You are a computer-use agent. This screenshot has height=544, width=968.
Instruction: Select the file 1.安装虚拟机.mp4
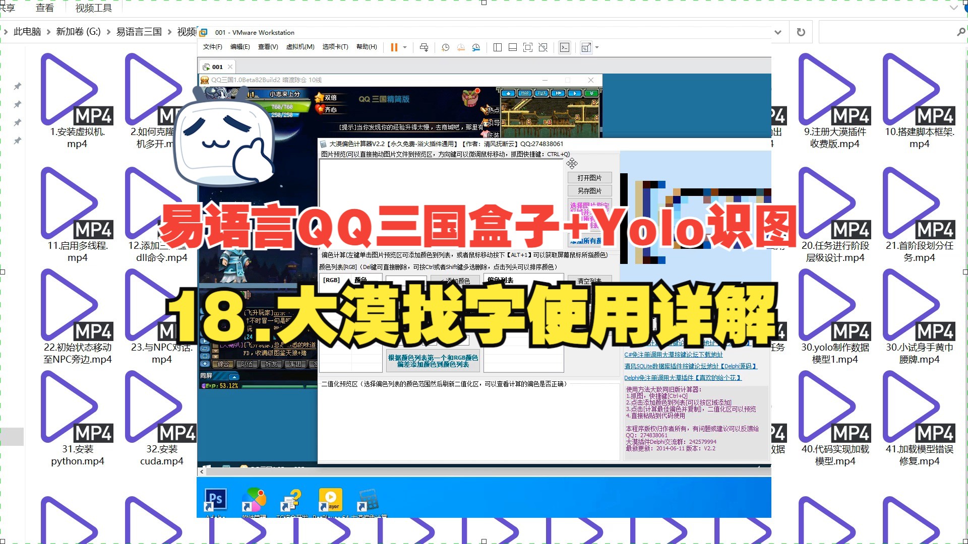[77, 101]
